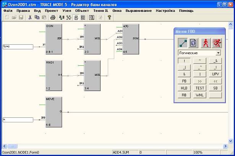Click the channel list toolbar icon
The height and width of the screenshot is (156, 235).
pyautogui.click(x=83, y=18)
